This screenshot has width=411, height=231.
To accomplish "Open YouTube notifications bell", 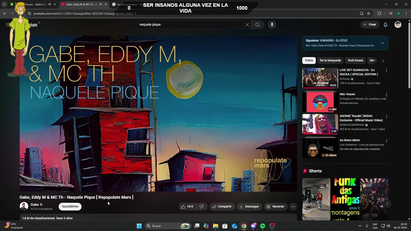I will point(386,25).
